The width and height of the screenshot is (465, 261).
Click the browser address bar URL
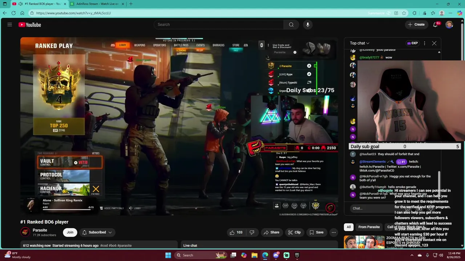pos(73,13)
